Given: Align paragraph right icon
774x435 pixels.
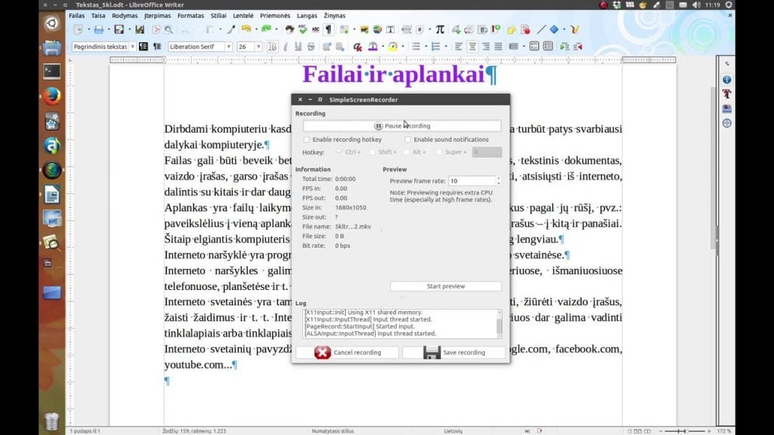Looking at the screenshot, I should coord(486,46).
